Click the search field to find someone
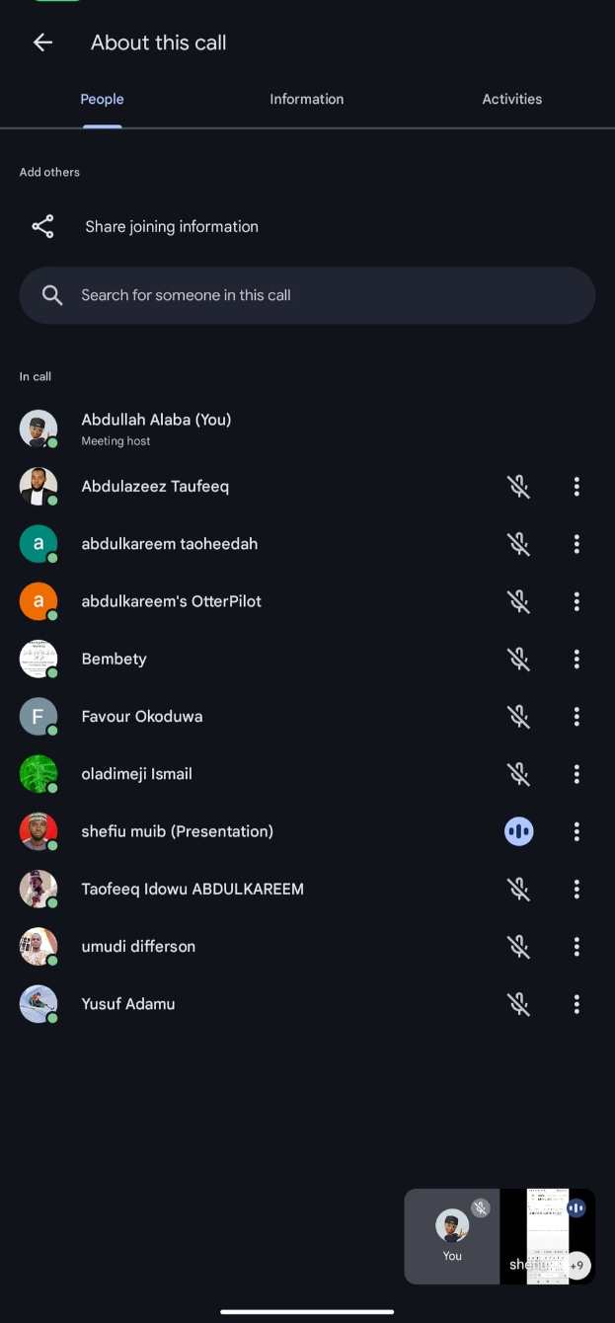 [x=307, y=294]
